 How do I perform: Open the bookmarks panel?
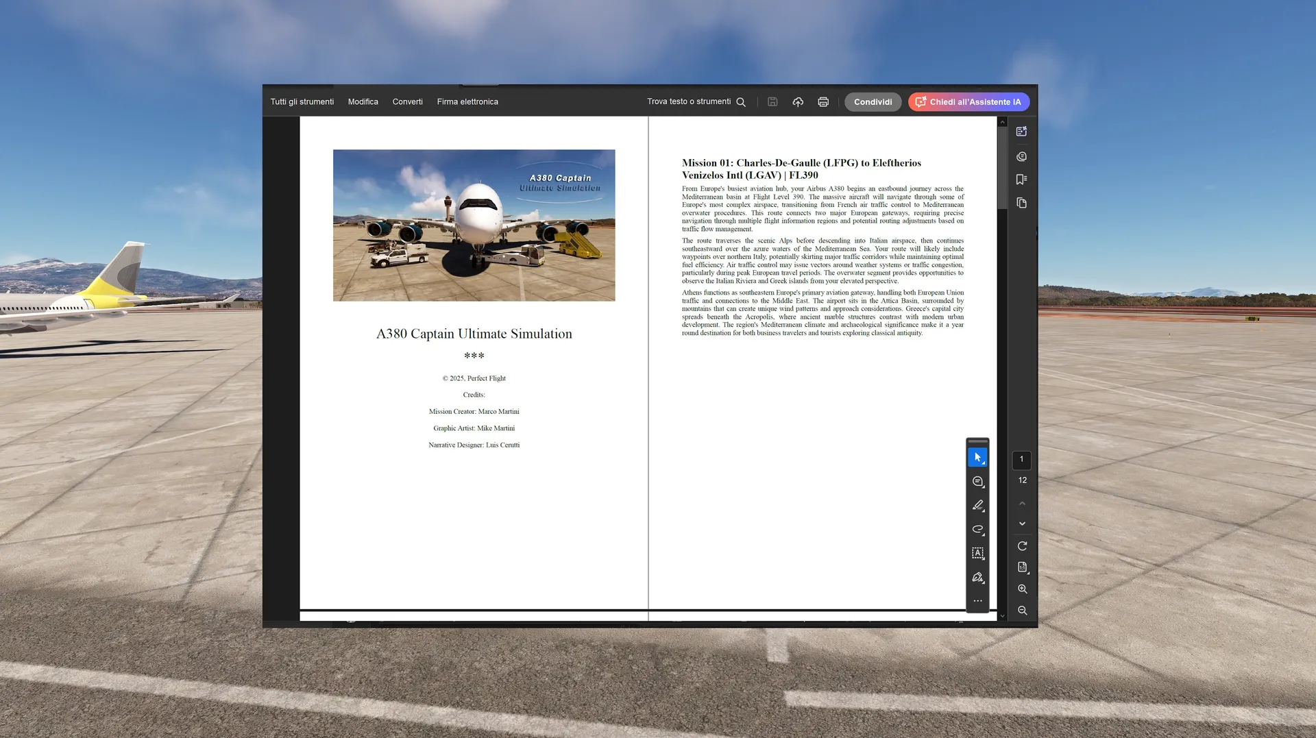pos(1021,180)
